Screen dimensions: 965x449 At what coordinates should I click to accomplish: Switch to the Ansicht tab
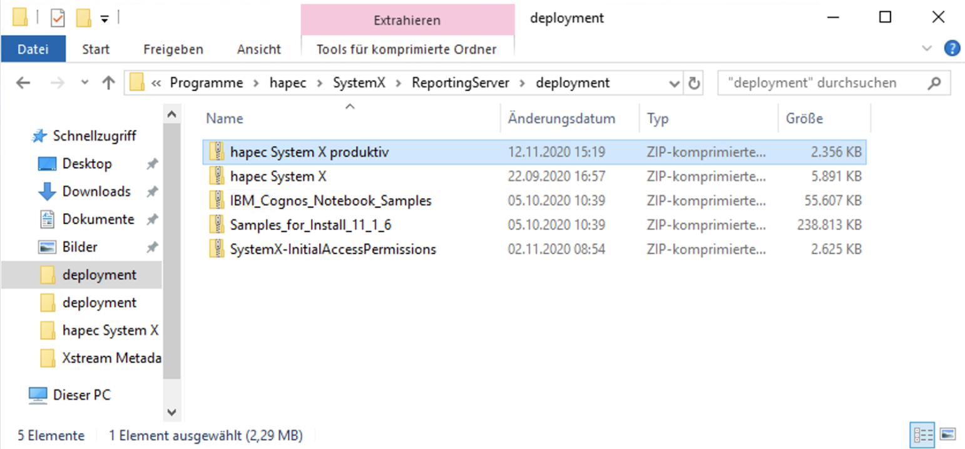(x=258, y=49)
